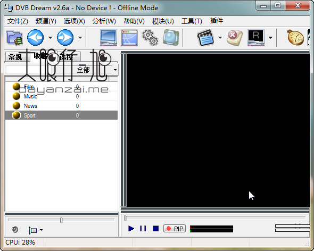314x251 pixels.
Task: Click the monitor display icon
Action: 109,37
